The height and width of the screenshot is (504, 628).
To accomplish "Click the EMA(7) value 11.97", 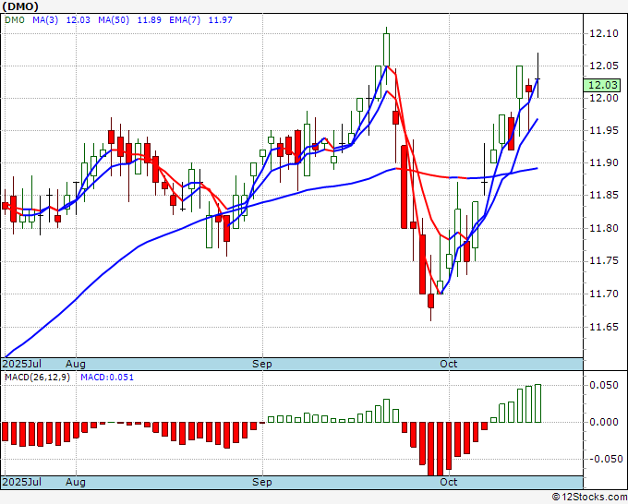I will (221, 20).
